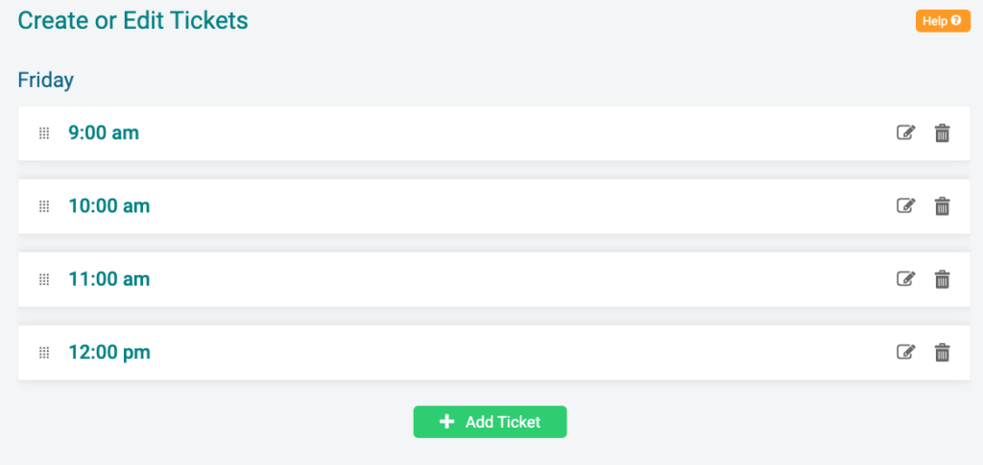Edit the 10:00 am ticket

(905, 206)
